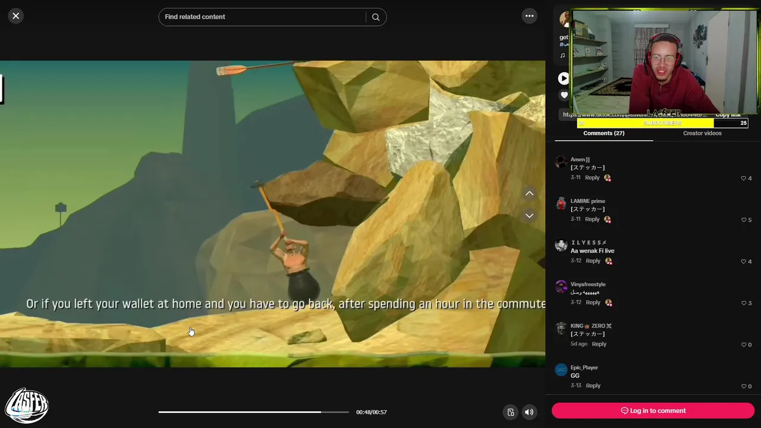This screenshot has width=761, height=428.
Task: Reply to Vinyafreestyle's comment
Action: tap(593, 303)
